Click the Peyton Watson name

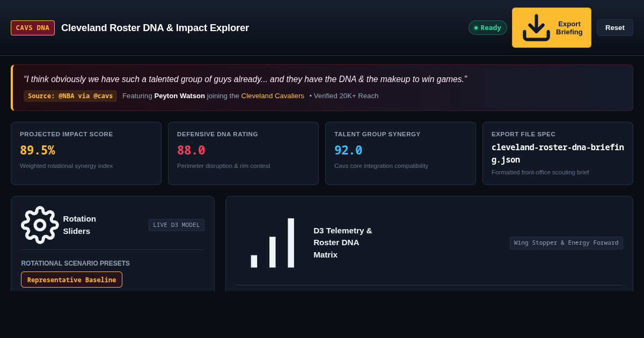click(180, 96)
